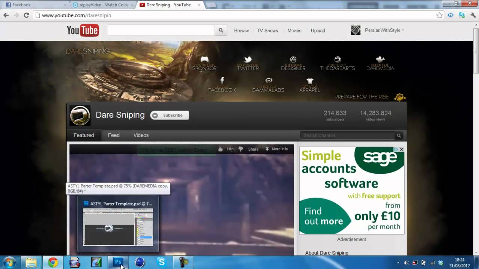
Task: Click the 214,633 subscribers count
Action: 335,115
